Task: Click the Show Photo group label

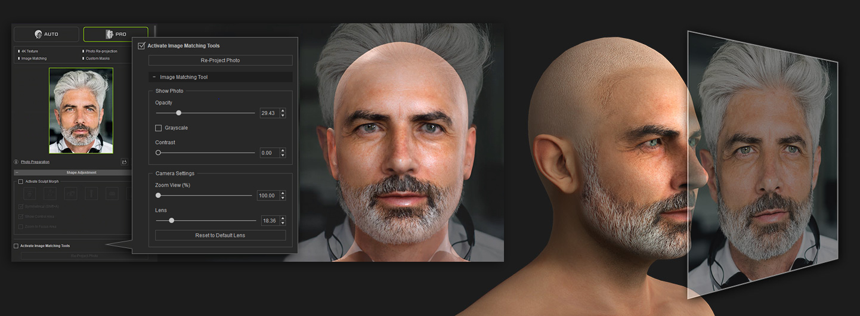Action: click(x=169, y=91)
